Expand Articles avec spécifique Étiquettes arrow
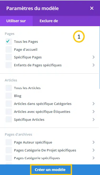The image size is (100, 175). coord(94,112)
